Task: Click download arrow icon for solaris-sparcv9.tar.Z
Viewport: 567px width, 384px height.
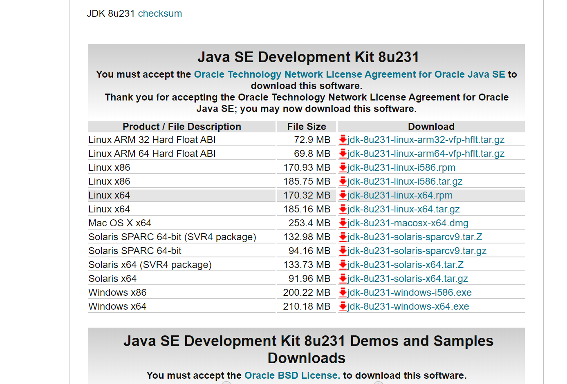Action: coord(343,237)
